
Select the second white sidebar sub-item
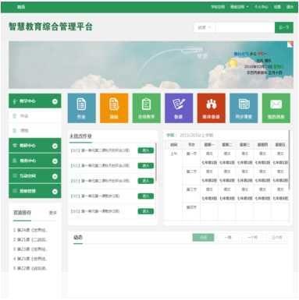(35, 130)
